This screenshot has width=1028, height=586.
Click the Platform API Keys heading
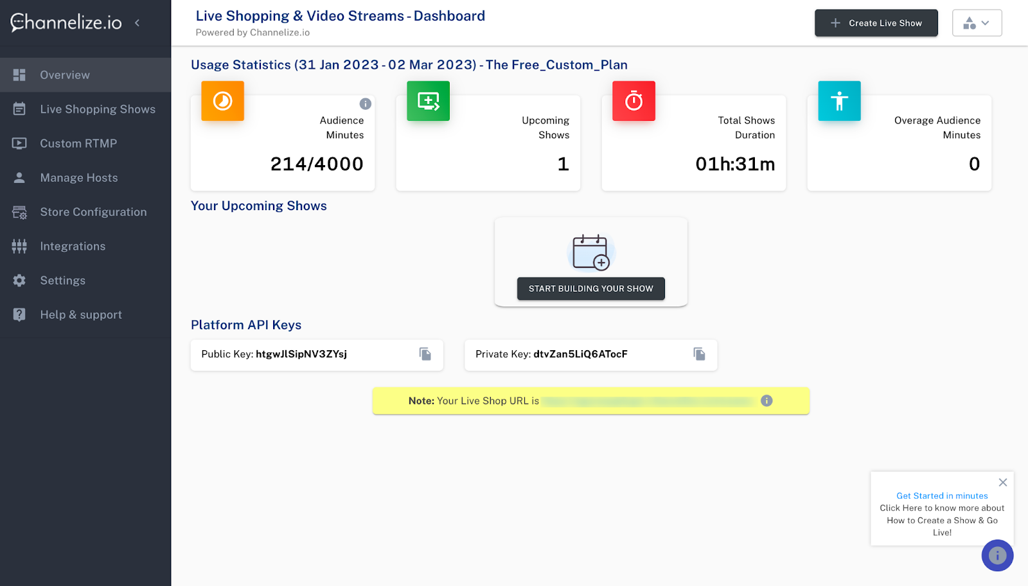pos(246,325)
